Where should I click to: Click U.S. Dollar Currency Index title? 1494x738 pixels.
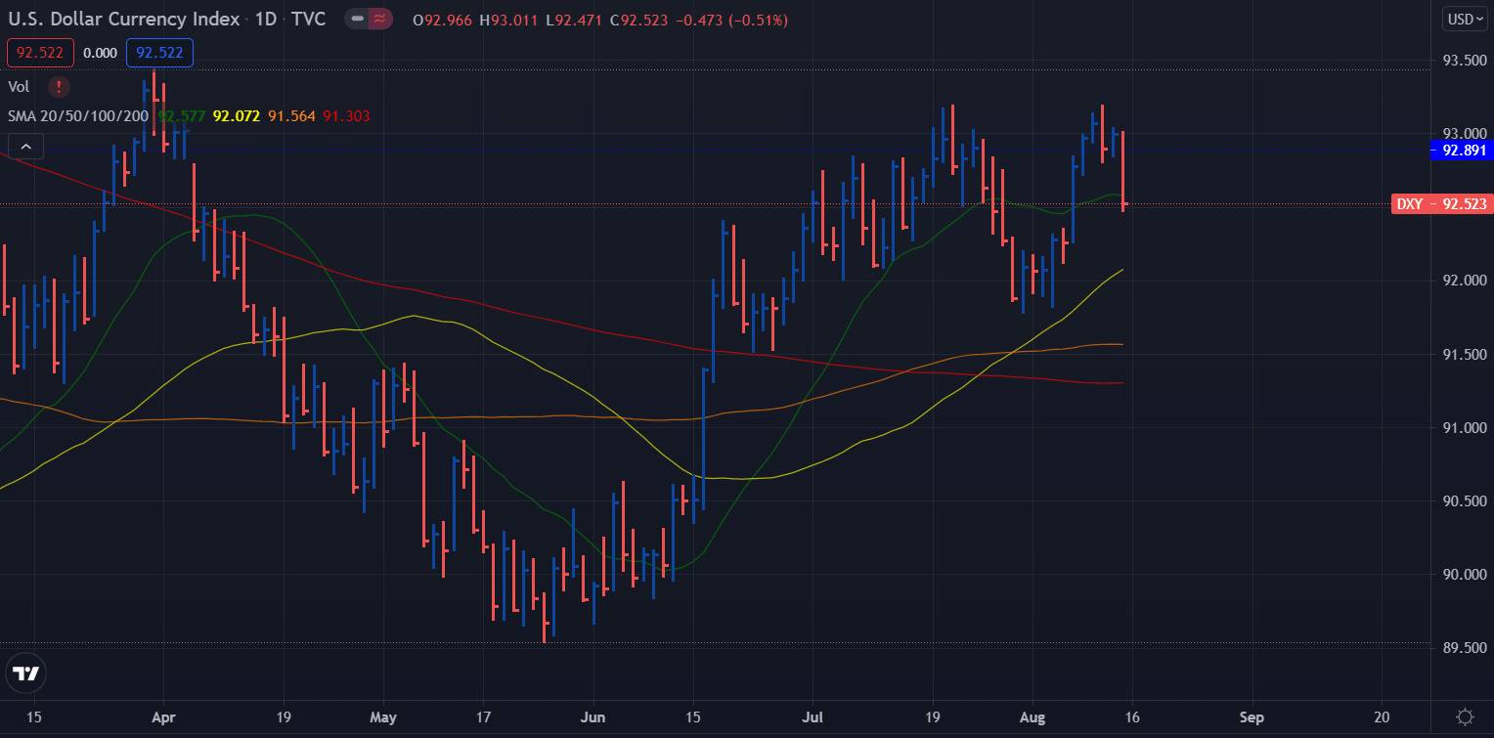click(123, 20)
